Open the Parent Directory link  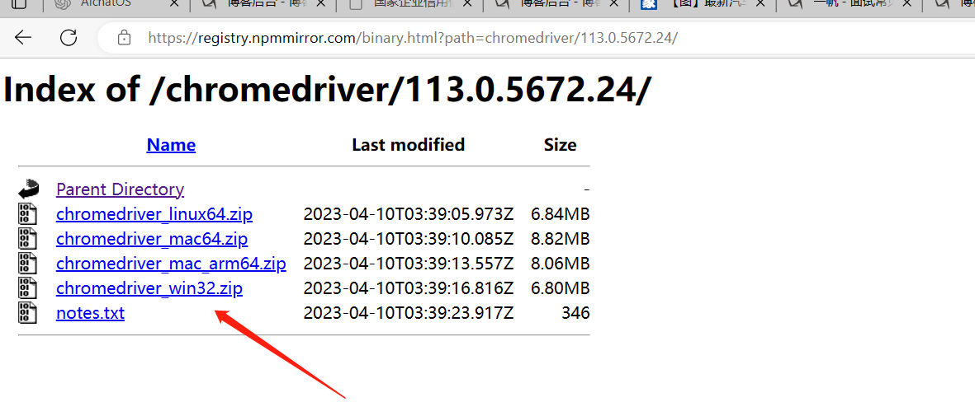click(120, 189)
